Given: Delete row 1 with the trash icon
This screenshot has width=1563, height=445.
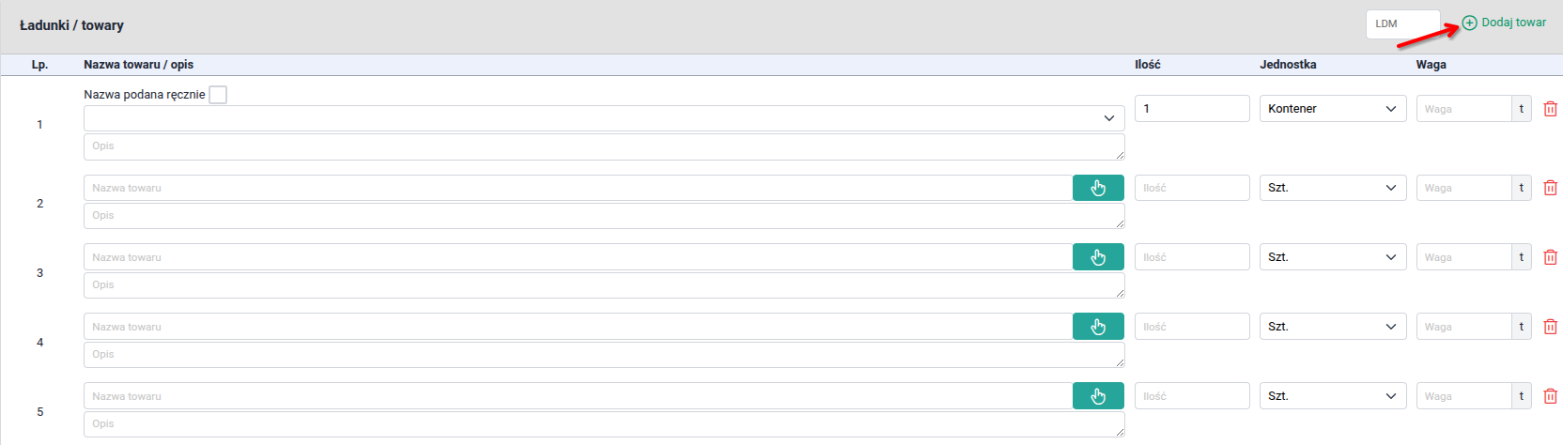Looking at the screenshot, I should (x=1550, y=110).
